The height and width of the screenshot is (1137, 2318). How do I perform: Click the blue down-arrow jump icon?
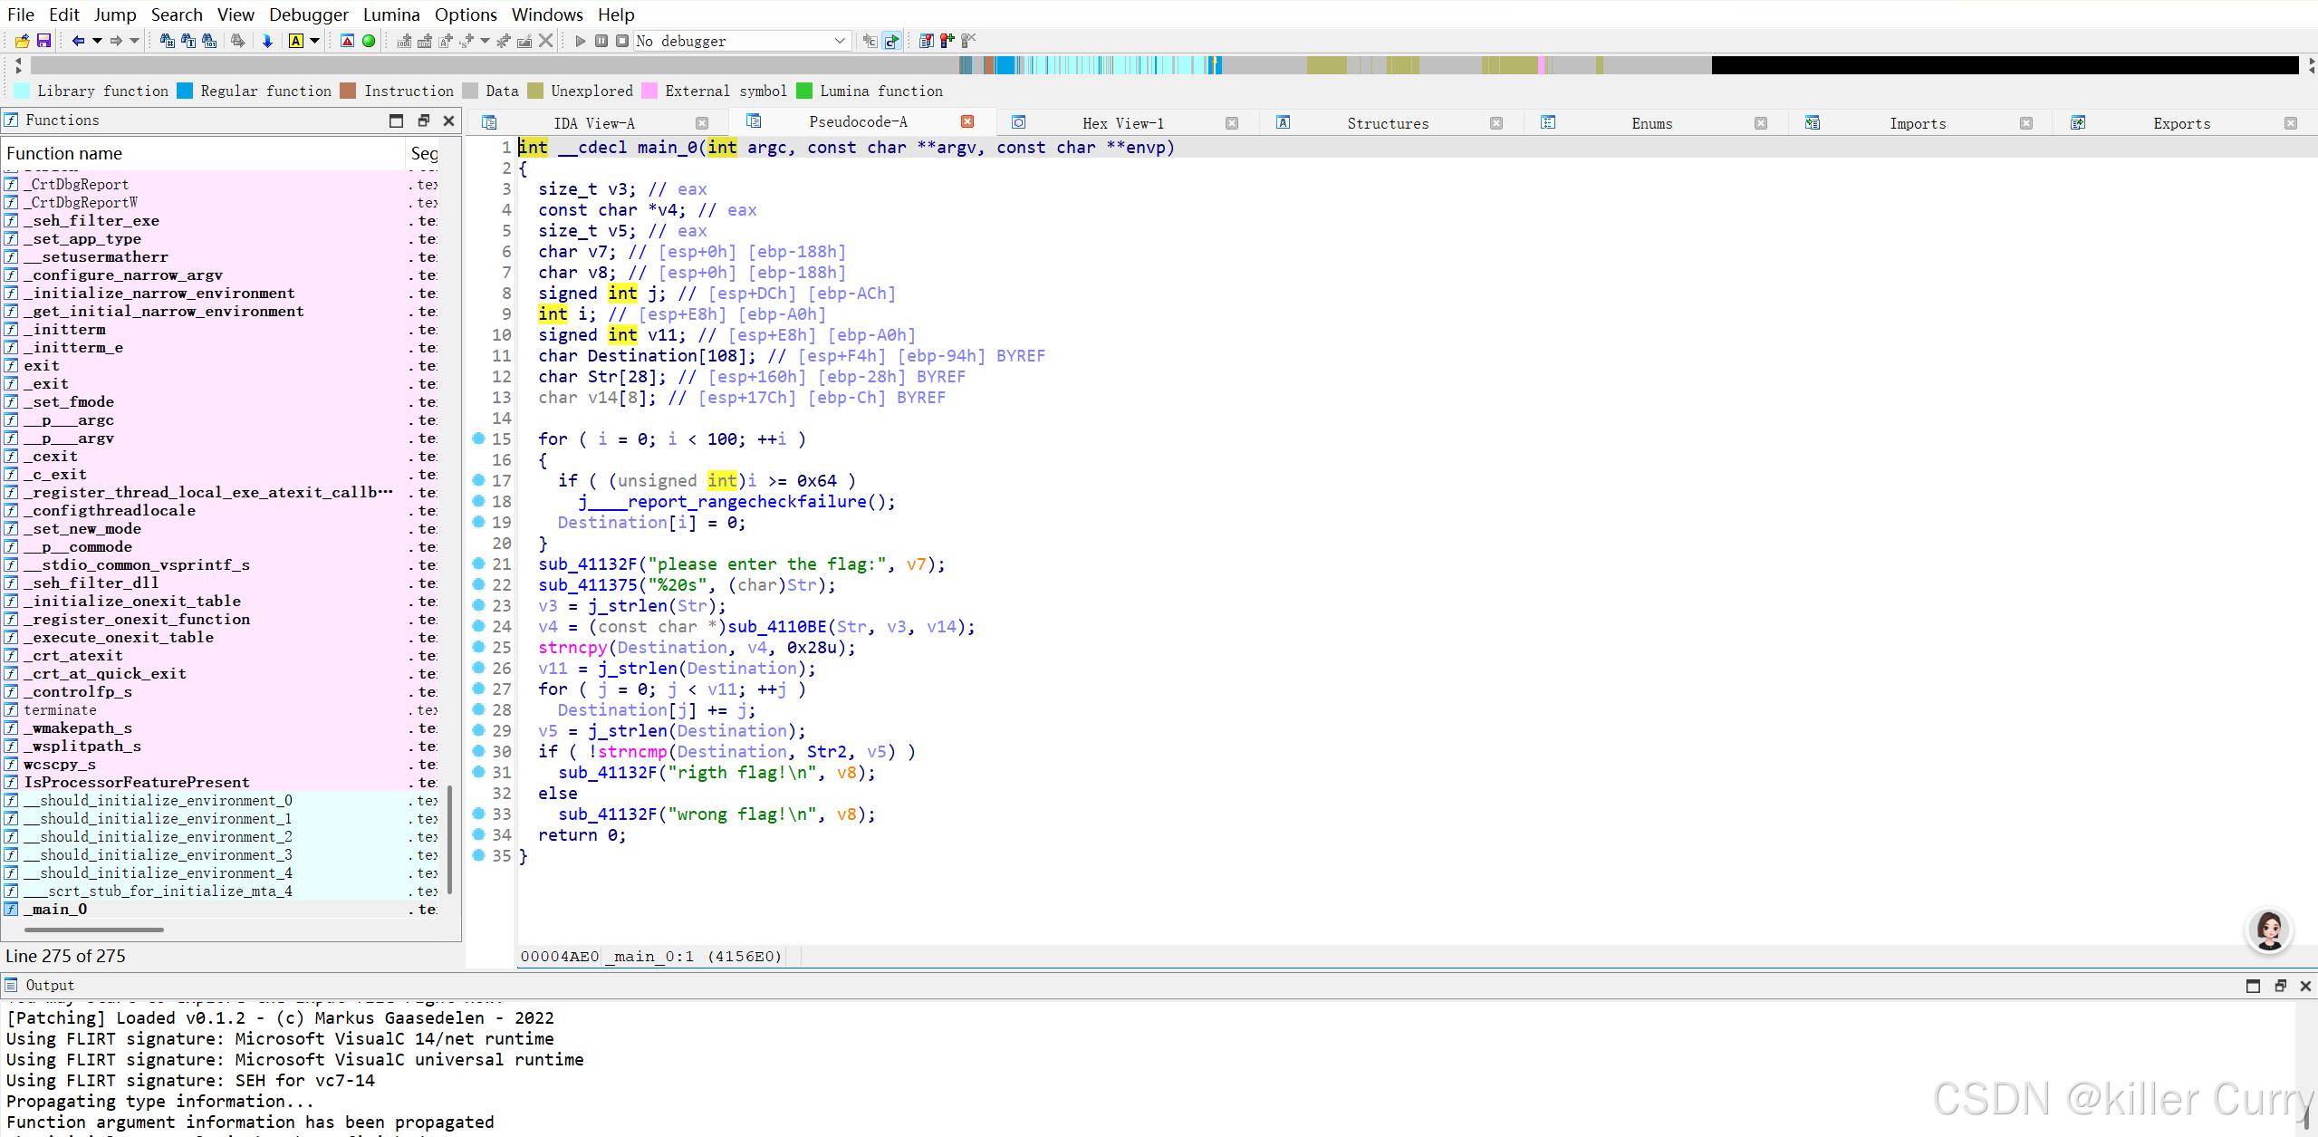pyautogui.click(x=267, y=41)
